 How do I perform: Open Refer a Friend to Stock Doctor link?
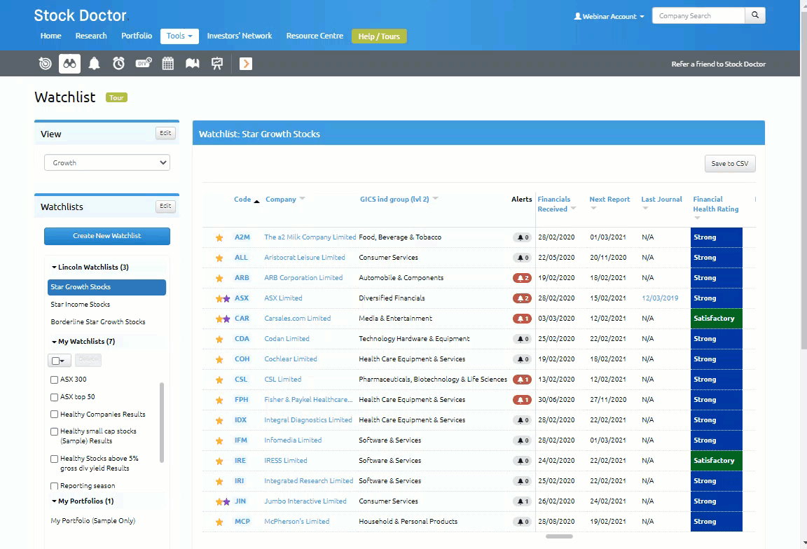tap(718, 64)
